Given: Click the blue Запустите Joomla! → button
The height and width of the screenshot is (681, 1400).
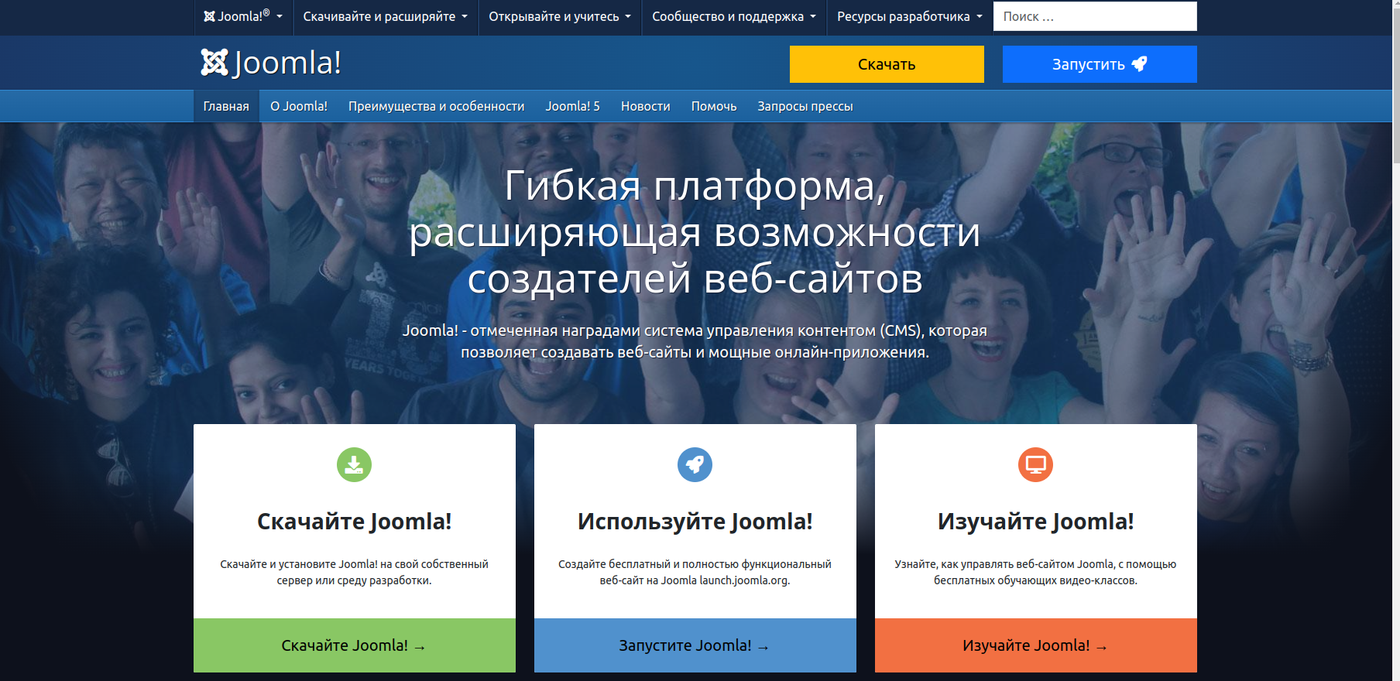Looking at the screenshot, I should pyautogui.click(x=695, y=645).
